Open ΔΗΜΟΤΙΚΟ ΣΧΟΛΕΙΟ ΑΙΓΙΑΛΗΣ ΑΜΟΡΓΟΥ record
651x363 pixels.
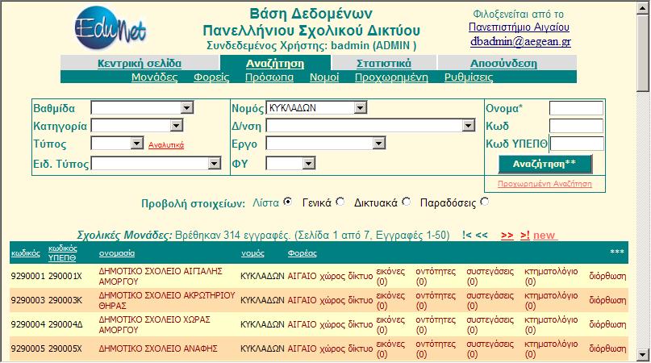161,276
